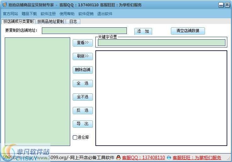
Task: Click the 查看>> button
Action: (83, 43)
